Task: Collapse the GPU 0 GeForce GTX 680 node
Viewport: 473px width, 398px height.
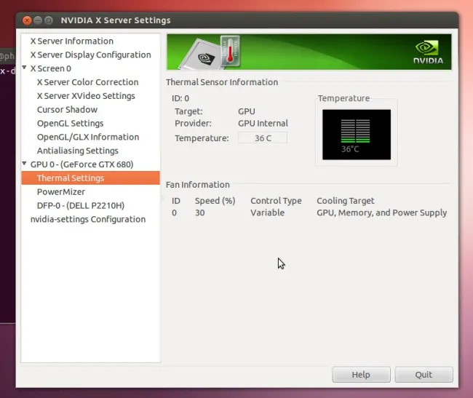Action: click(x=25, y=164)
